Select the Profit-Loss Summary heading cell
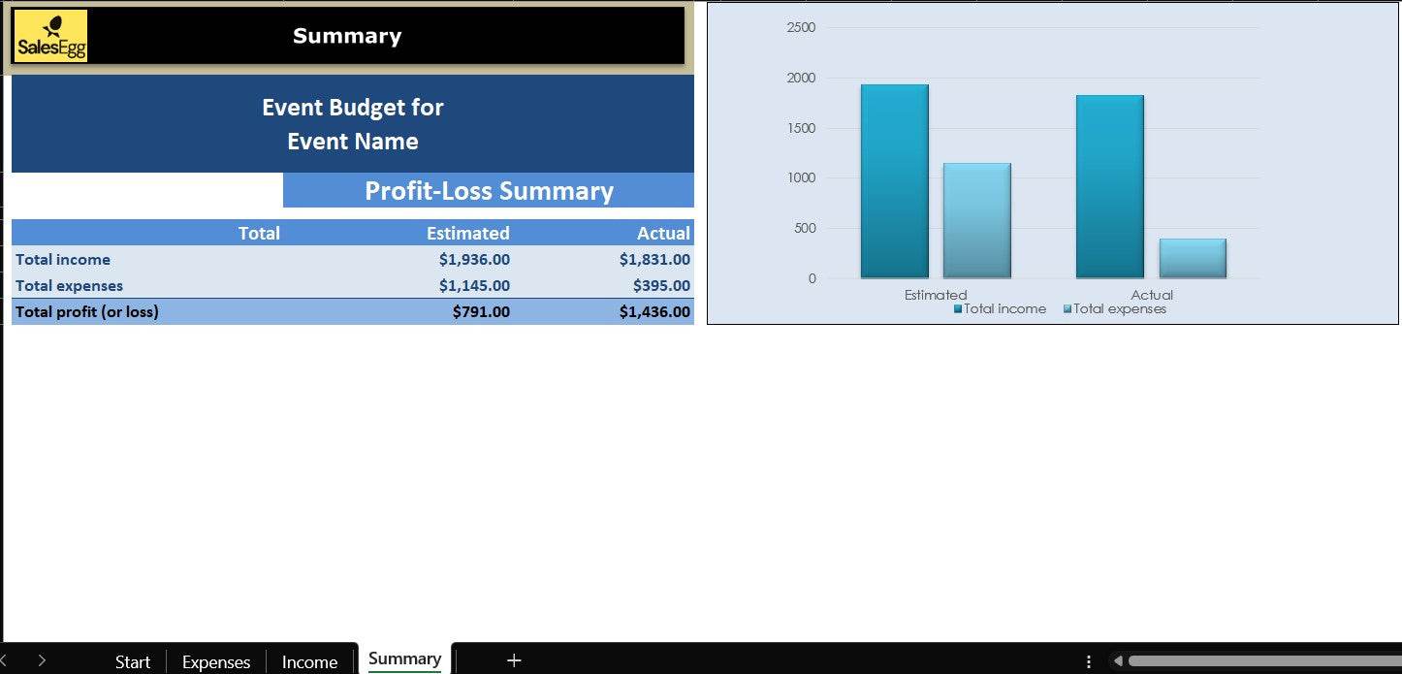 (x=489, y=191)
